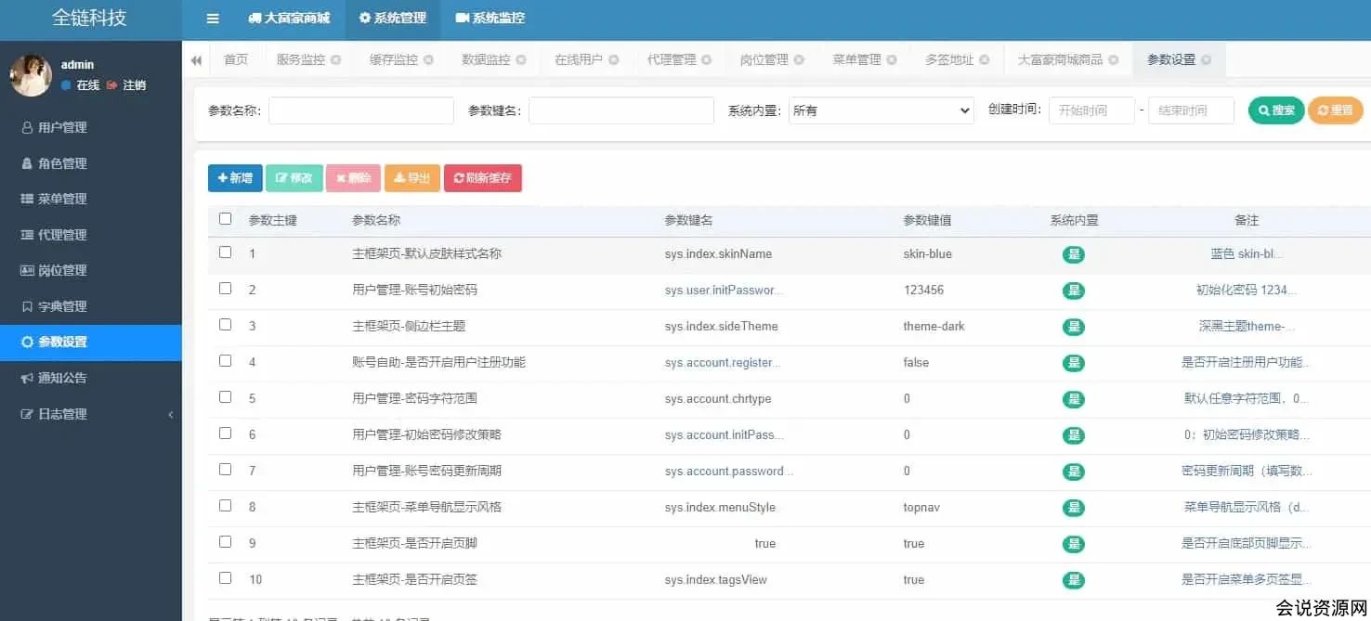Open 大富豪商城 top navigation tab
Image resolution: width=1371 pixels, height=621 pixels.
(289, 19)
